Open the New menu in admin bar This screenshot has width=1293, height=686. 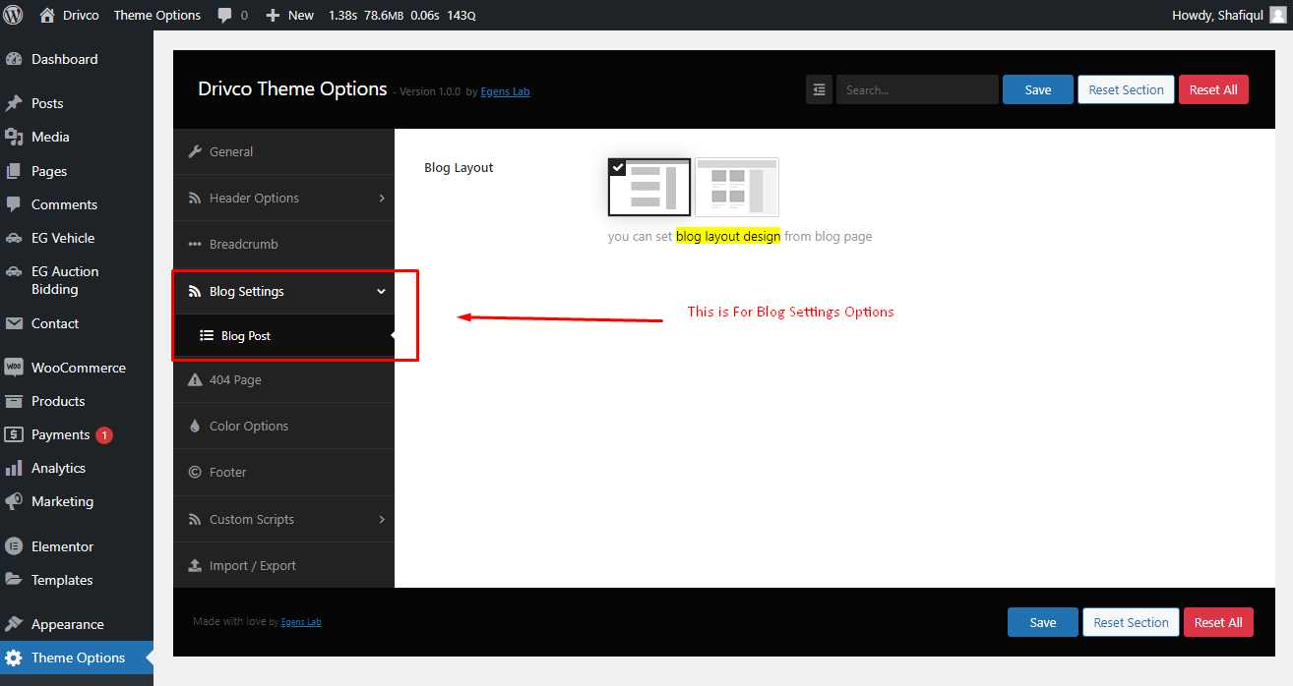[x=290, y=15]
